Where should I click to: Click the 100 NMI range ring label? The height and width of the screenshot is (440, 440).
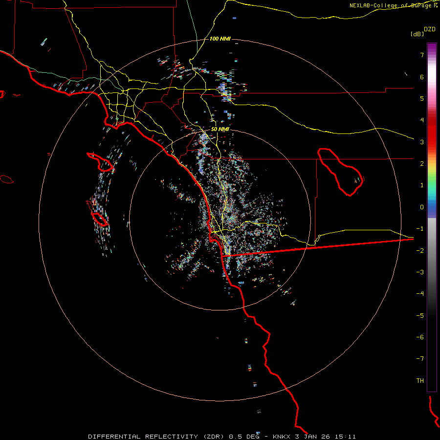[x=220, y=39]
